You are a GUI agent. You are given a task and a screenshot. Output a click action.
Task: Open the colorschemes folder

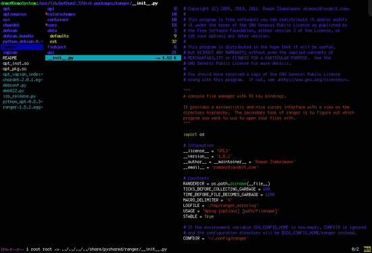click(x=62, y=14)
